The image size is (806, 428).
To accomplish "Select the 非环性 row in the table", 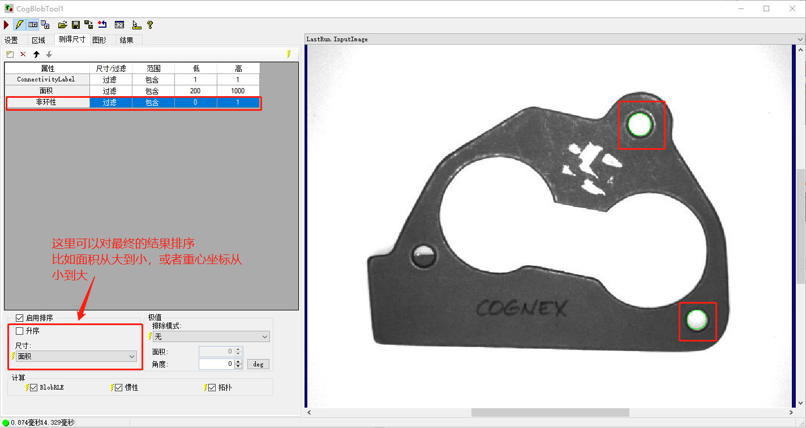I will coord(48,102).
